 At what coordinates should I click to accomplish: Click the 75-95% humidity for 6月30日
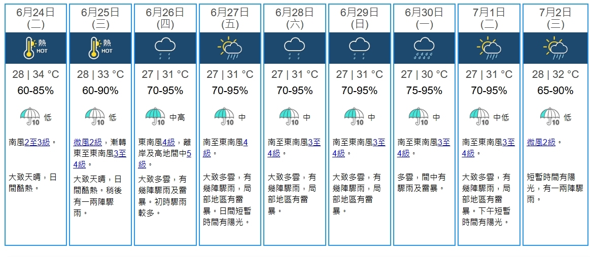tap(424, 91)
